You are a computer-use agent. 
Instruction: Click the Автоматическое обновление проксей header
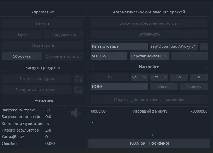[149, 12]
